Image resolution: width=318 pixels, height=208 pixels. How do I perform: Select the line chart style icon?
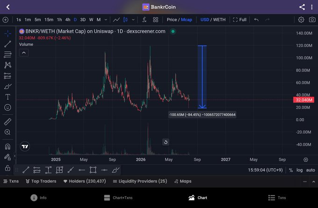click(116, 20)
